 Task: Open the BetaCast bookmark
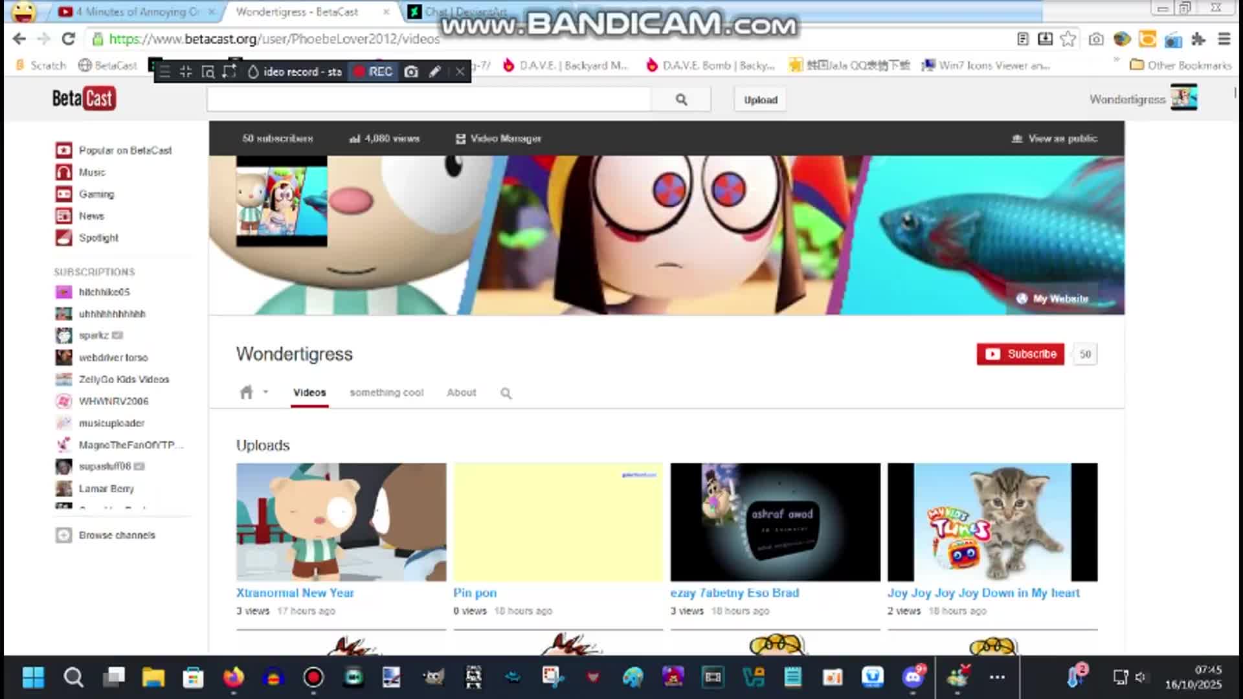[107, 65]
